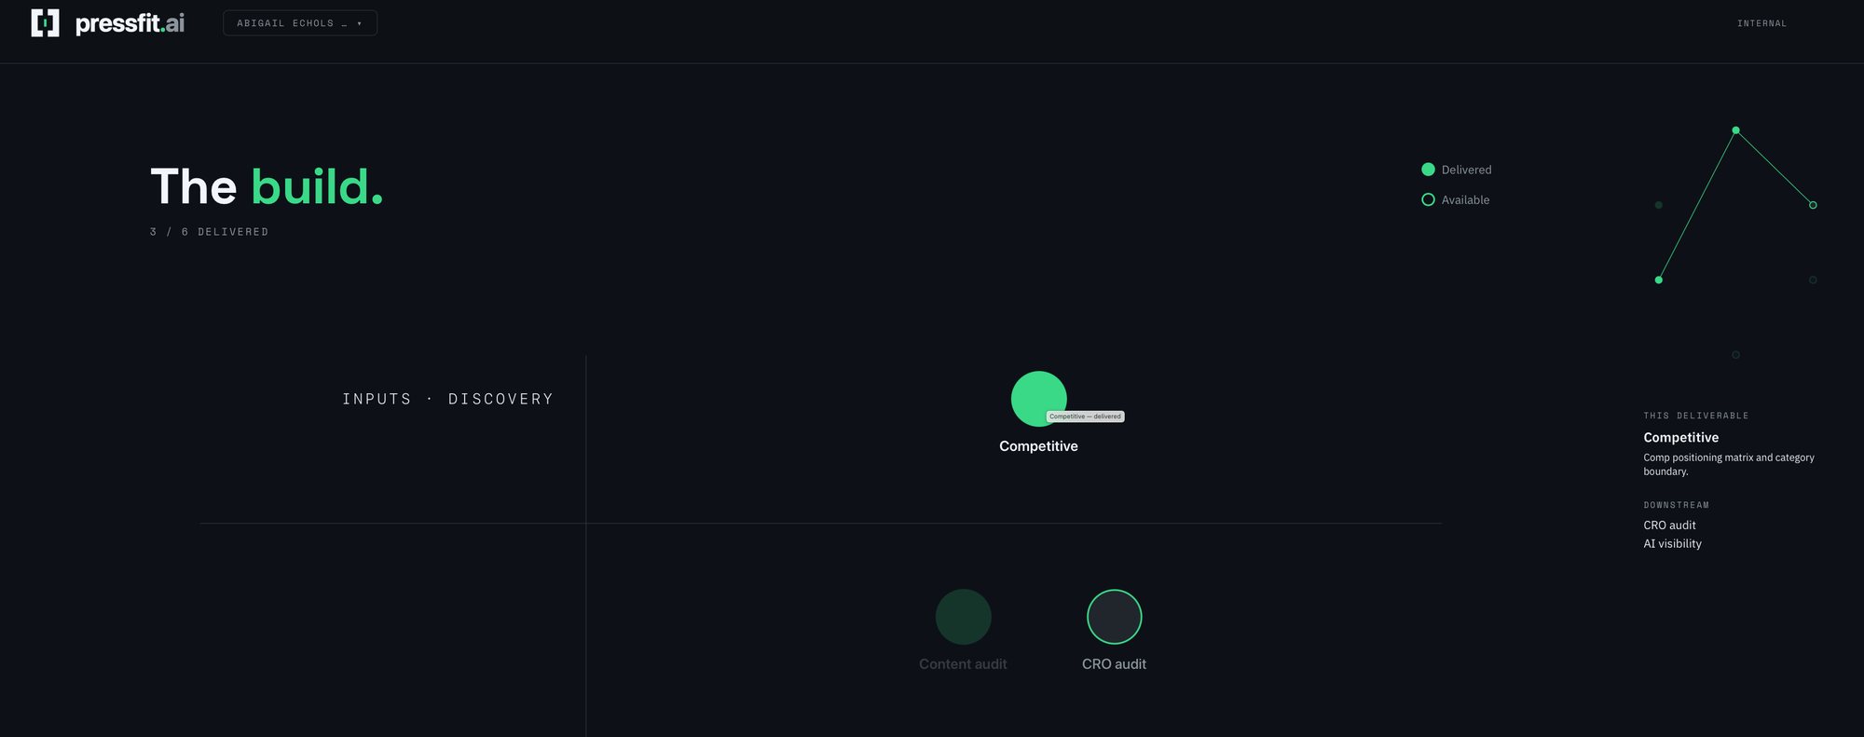
Task: Select the Competitive delivered node circle
Action: pyautogui.click(x=1038, y=399)
